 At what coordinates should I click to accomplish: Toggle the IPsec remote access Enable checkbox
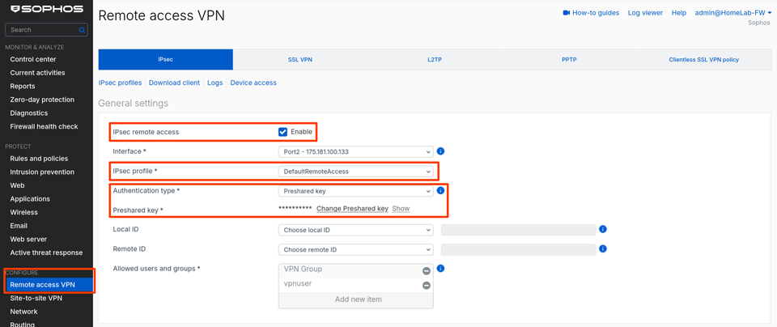(x=283, y=132)
